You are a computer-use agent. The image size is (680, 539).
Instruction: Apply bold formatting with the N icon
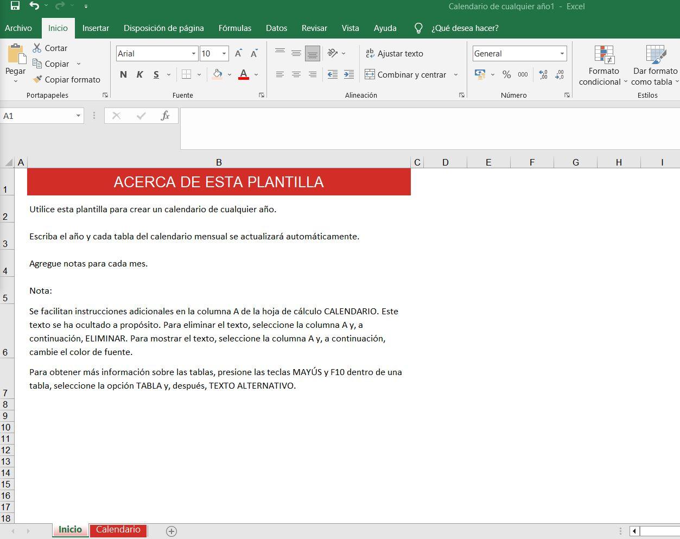(x=123, y=74)
